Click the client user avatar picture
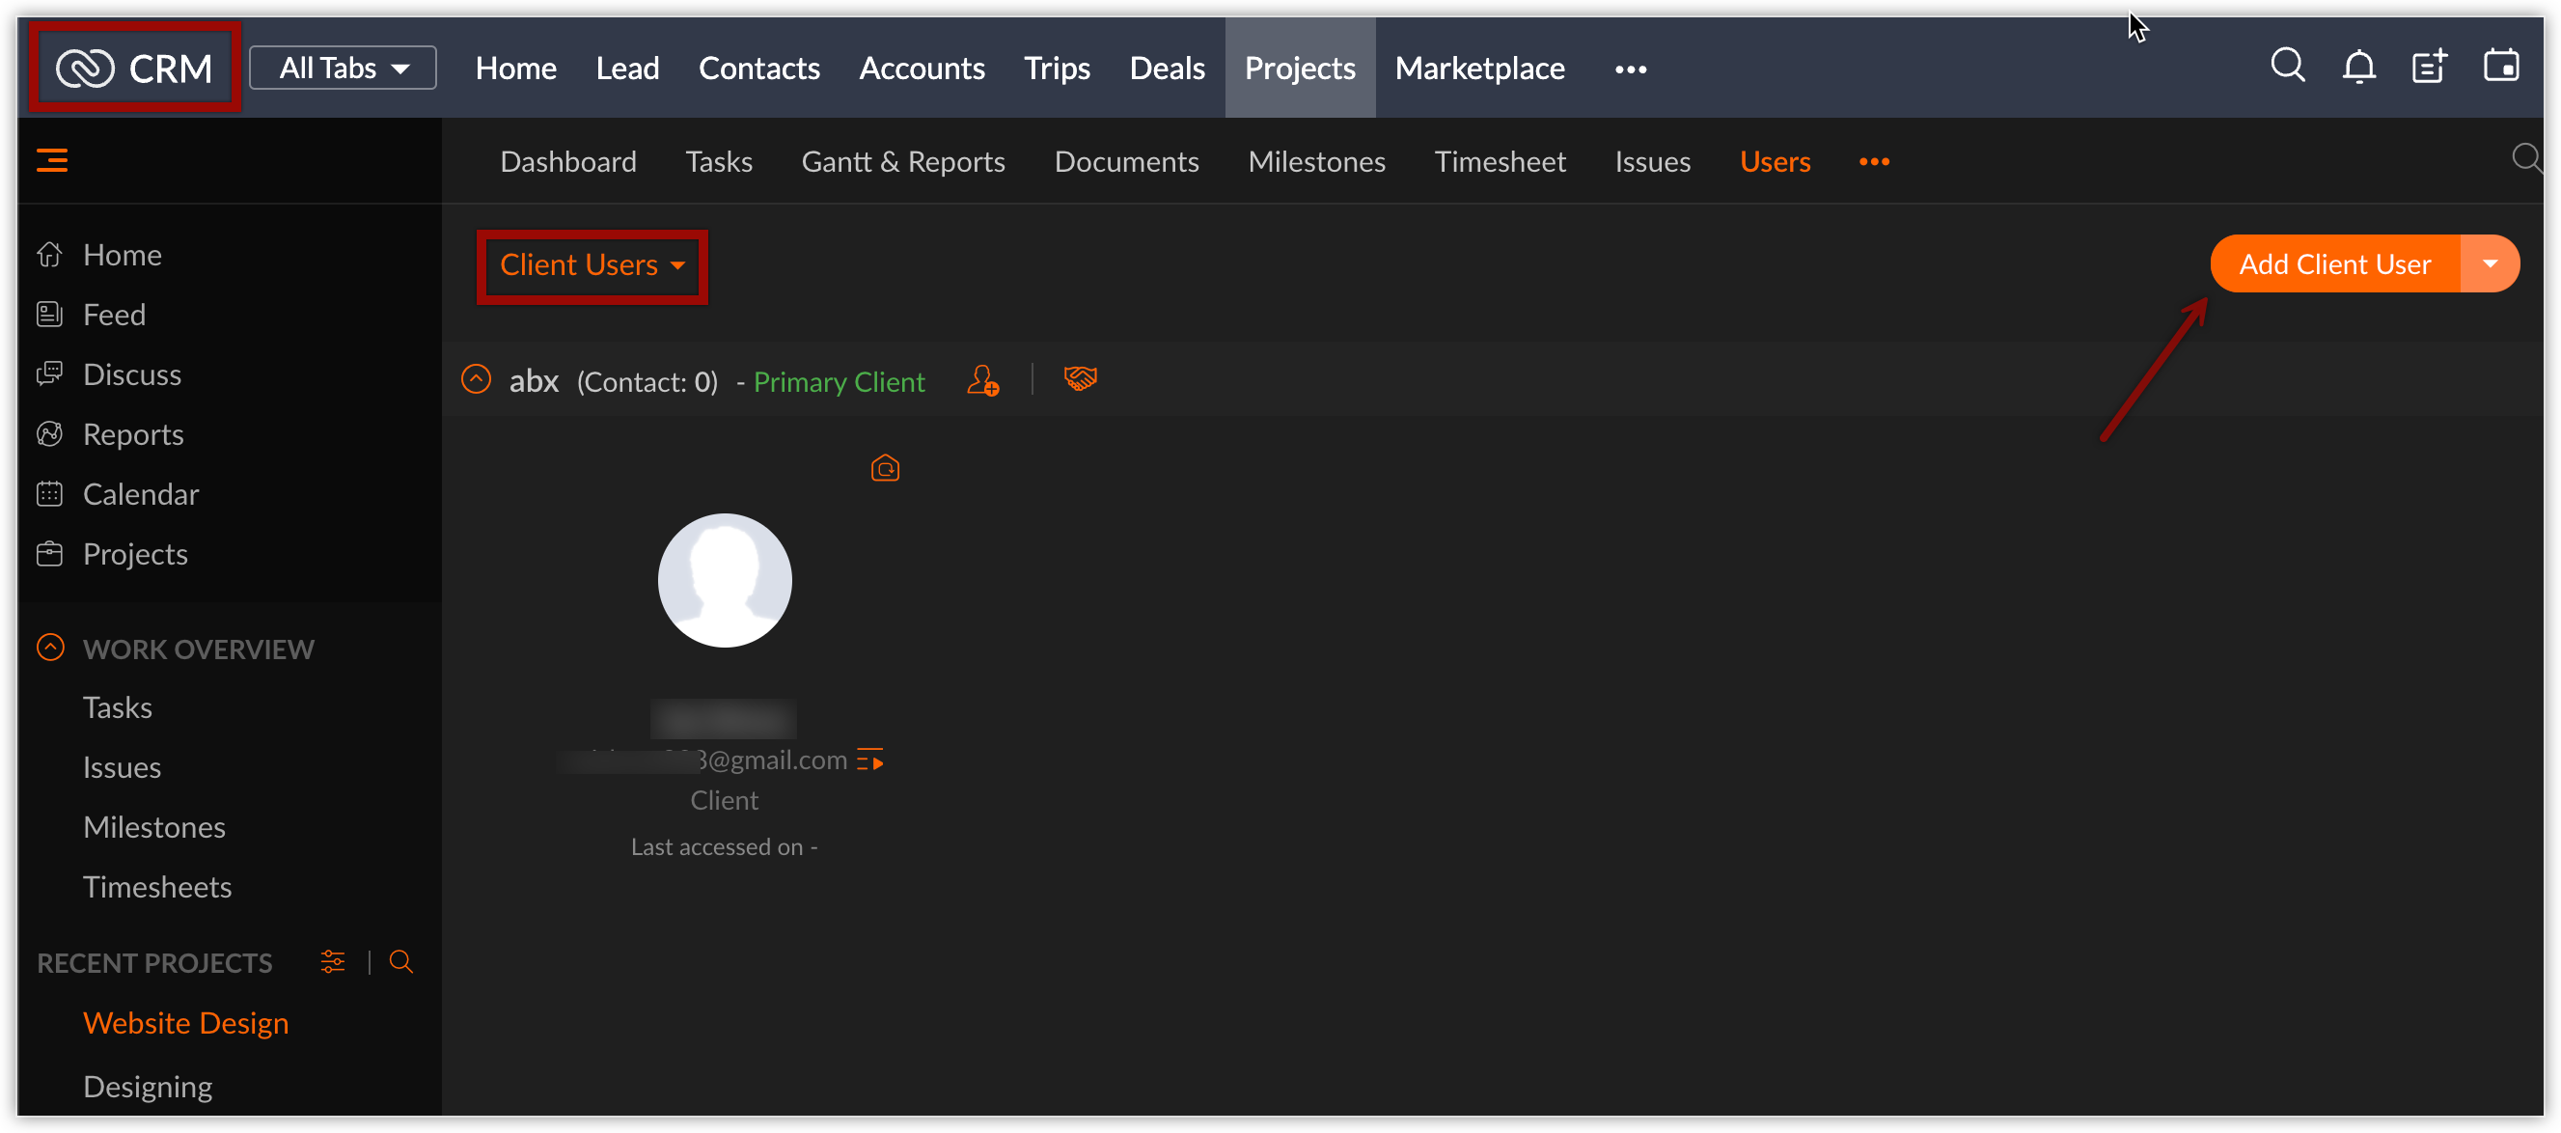This screenshot has height=1133, width=2561. (x=725, y=580)
